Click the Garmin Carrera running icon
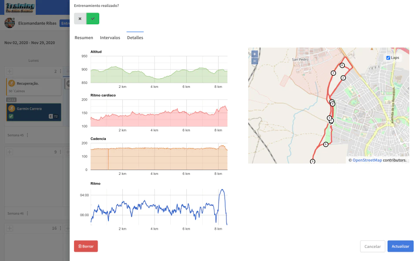This screenshot has height=261, width=418. [11, 108]
